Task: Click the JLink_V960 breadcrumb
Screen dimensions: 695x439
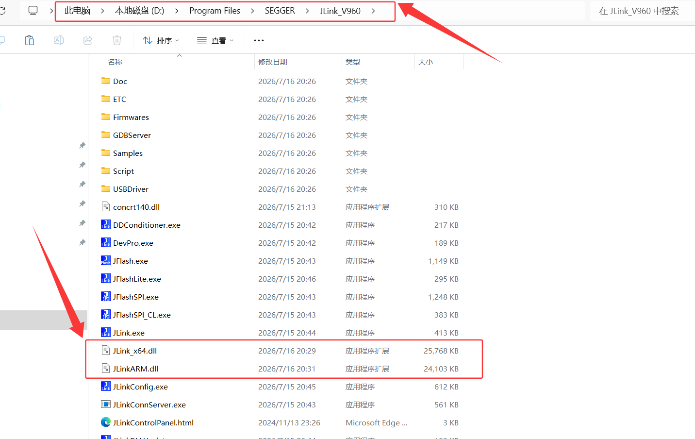Action: coord(340,11)
